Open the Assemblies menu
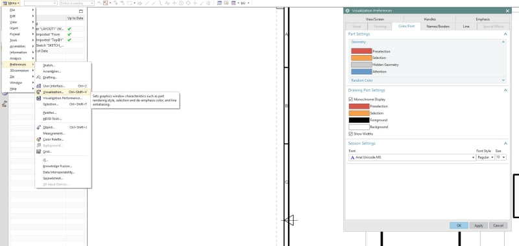Screen dimensions: 519x246 pyautogui.click(x=19, y=46)
